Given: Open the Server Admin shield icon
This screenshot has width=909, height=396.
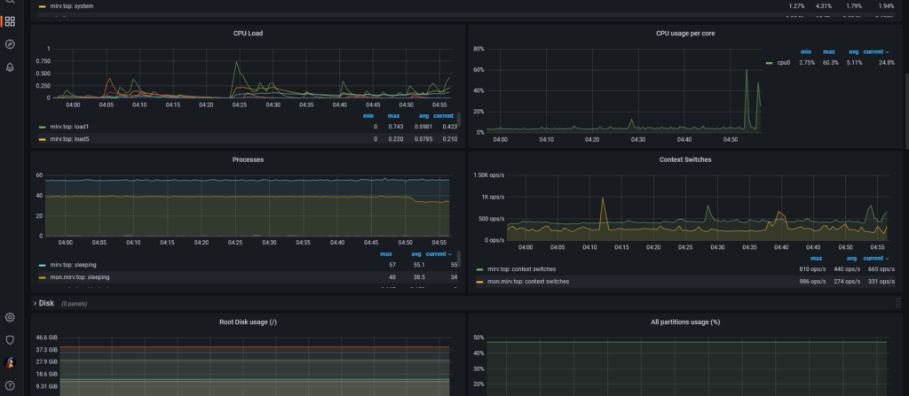Looking at the screenshot, I should click(x=10, y=340).
